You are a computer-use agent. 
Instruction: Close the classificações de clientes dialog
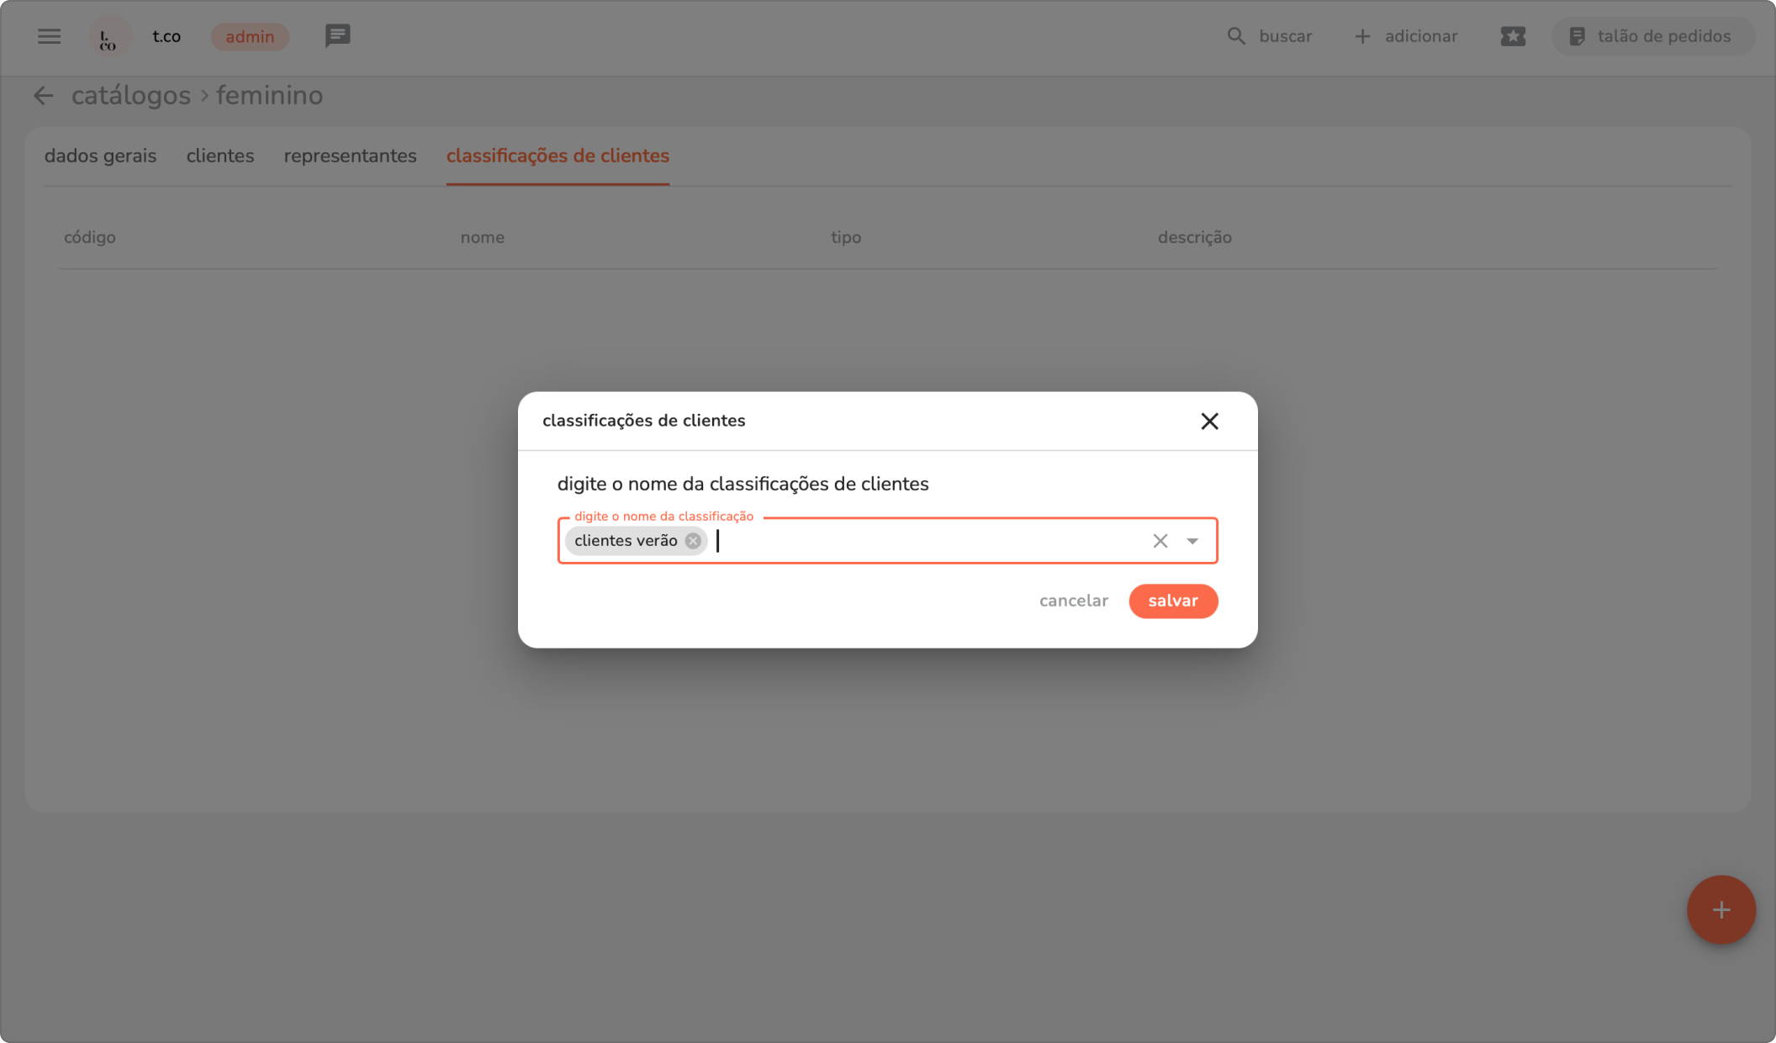(x=1209, y=421)
